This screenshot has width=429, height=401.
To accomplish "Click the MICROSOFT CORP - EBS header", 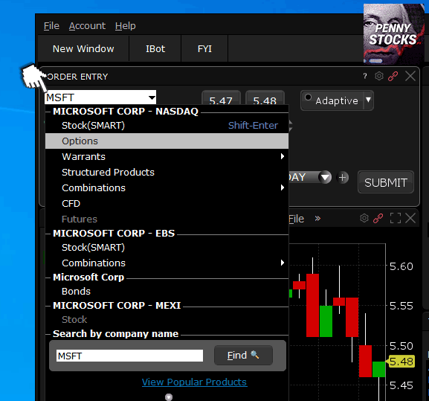I will tap(114, 233).
